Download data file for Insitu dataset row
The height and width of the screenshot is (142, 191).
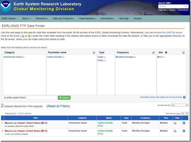(x=175, y=131)
